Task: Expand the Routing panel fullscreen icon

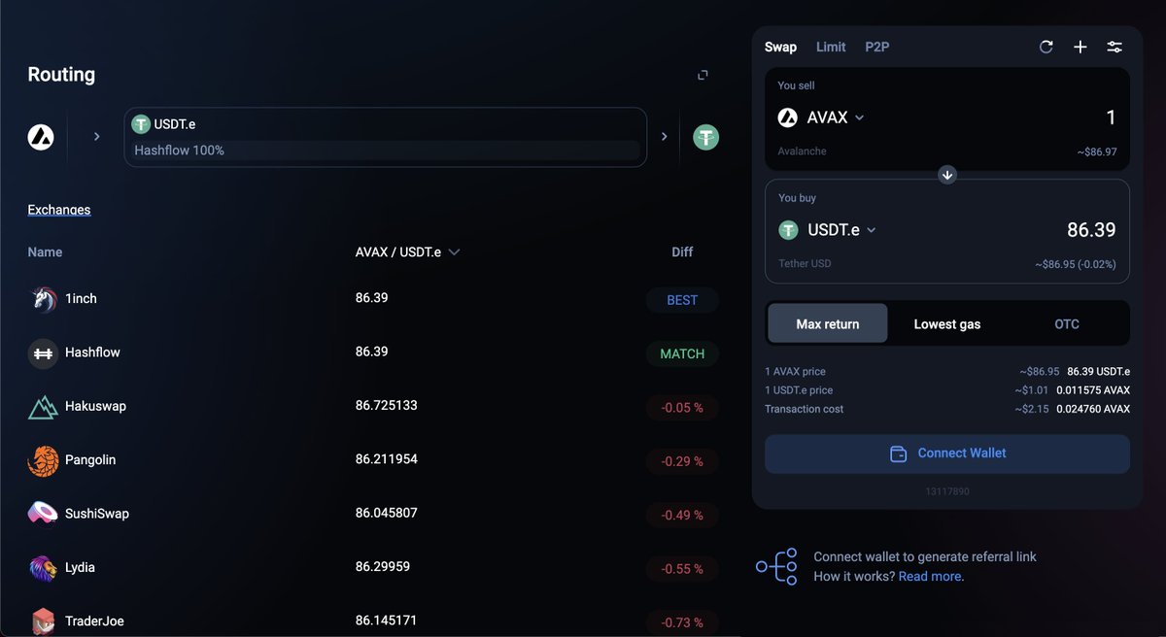Action: (x=703, y=75)
